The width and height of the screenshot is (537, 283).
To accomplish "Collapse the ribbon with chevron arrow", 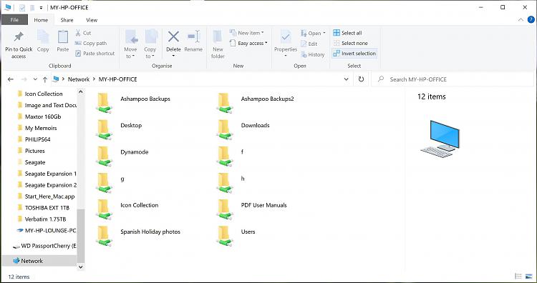I will pyautogui.click(x=521, y=20).
